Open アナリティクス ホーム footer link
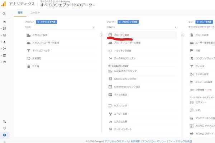Viewport: 215px width, 143px height. (117, 141)
